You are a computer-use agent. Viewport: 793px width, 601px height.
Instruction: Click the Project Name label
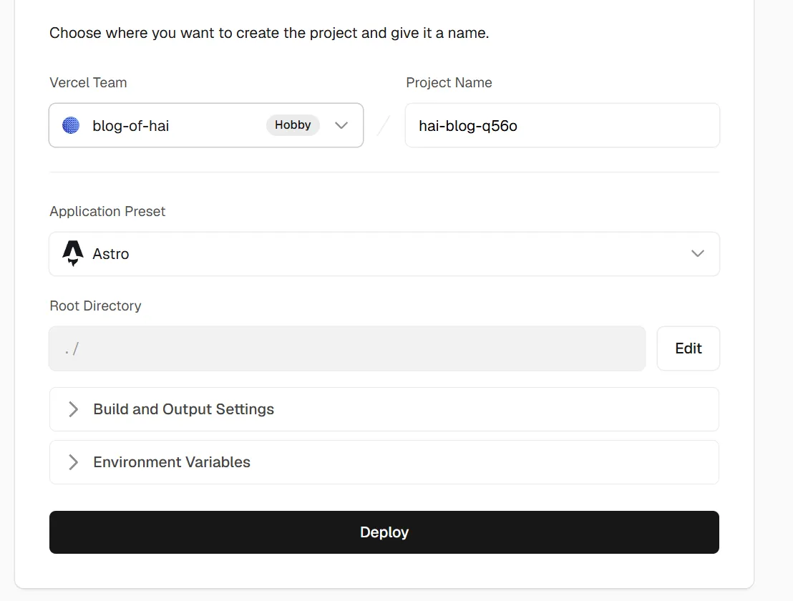tap(449, 82)
